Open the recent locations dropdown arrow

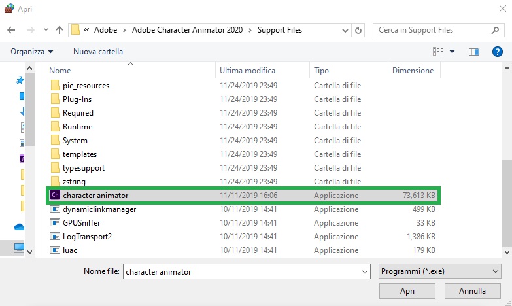[x=46, y=30]
